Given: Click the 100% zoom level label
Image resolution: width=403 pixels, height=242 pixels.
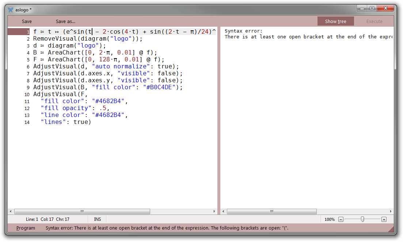Looking at the screenshot, I should 329,219.
